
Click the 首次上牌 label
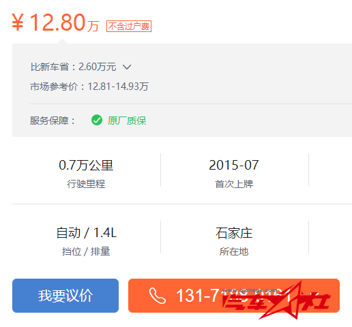(x=234, y=184)
